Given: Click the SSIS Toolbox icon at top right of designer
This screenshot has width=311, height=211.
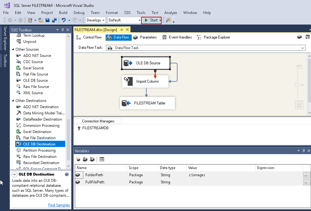Looking at the screenshot, I should [x=308, y=37].
